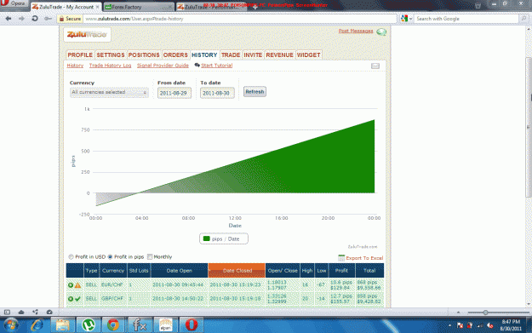Click the green circle icon in GBP/CHF row
This screenshot has height=333, width=532.
[71, 299]
